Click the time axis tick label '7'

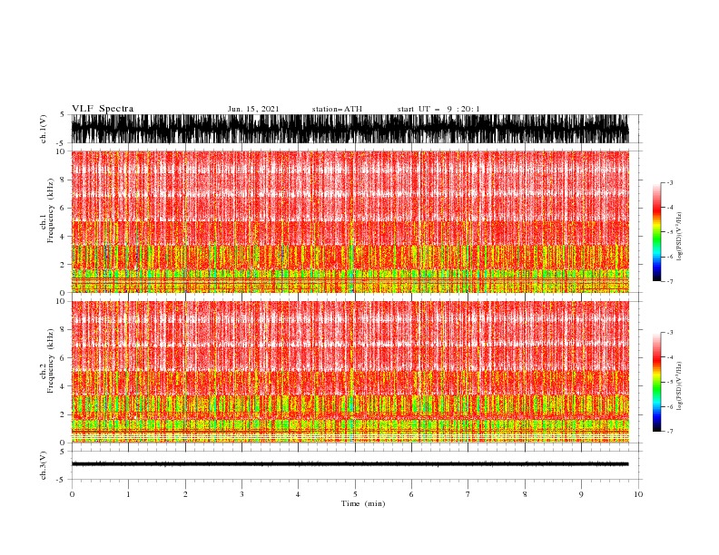pos(468,494)
